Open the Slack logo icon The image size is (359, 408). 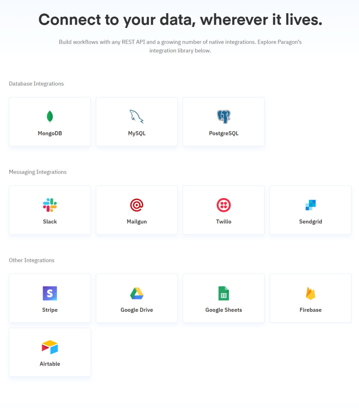tap(50, 205)
